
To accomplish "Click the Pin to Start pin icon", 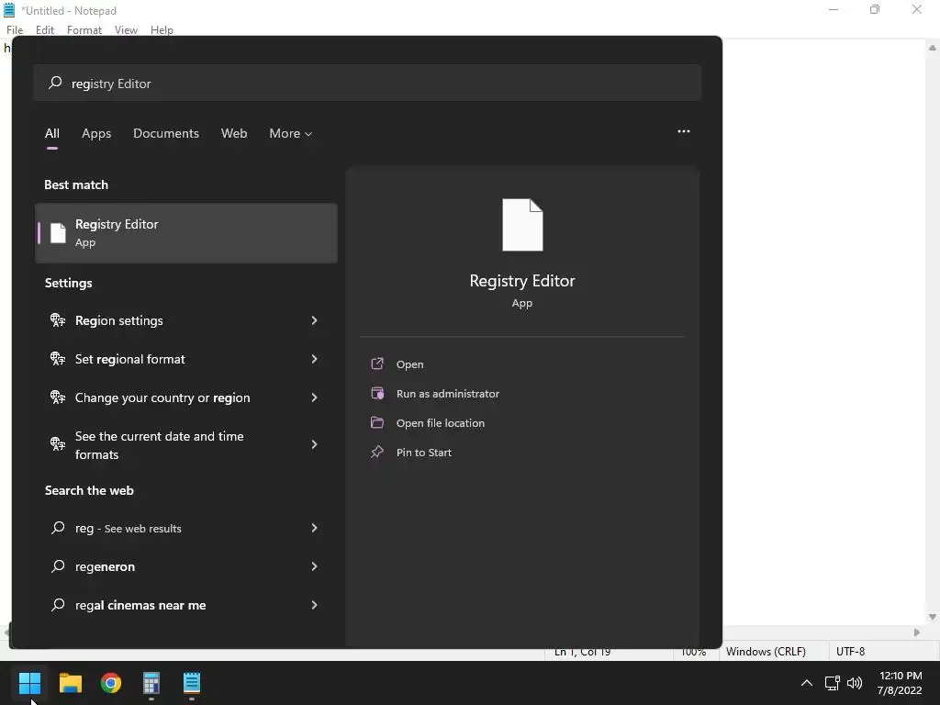I will 377,452.
